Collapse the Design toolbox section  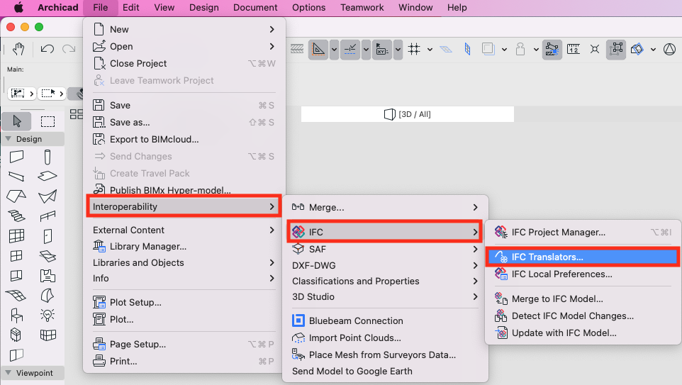[9, 139]
